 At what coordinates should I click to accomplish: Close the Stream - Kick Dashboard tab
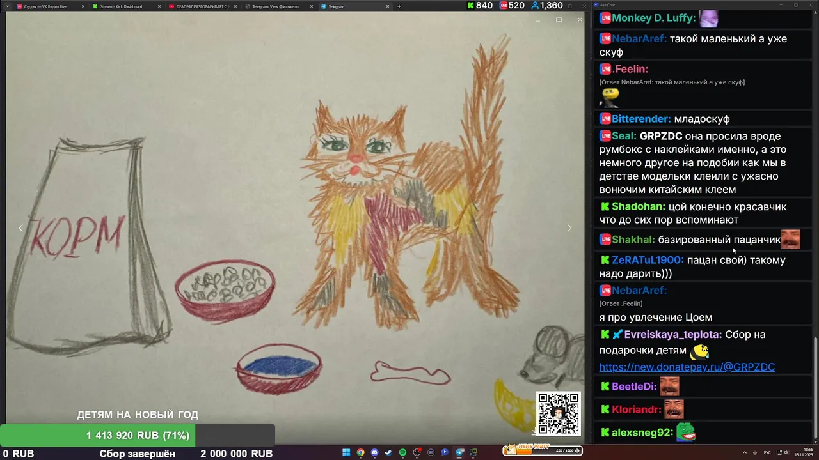(x=159, y=6)
